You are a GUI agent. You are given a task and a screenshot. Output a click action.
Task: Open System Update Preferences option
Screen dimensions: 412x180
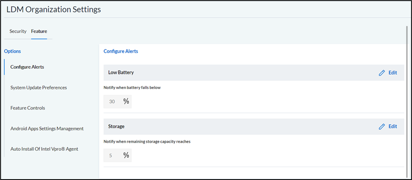coord(39,88)
